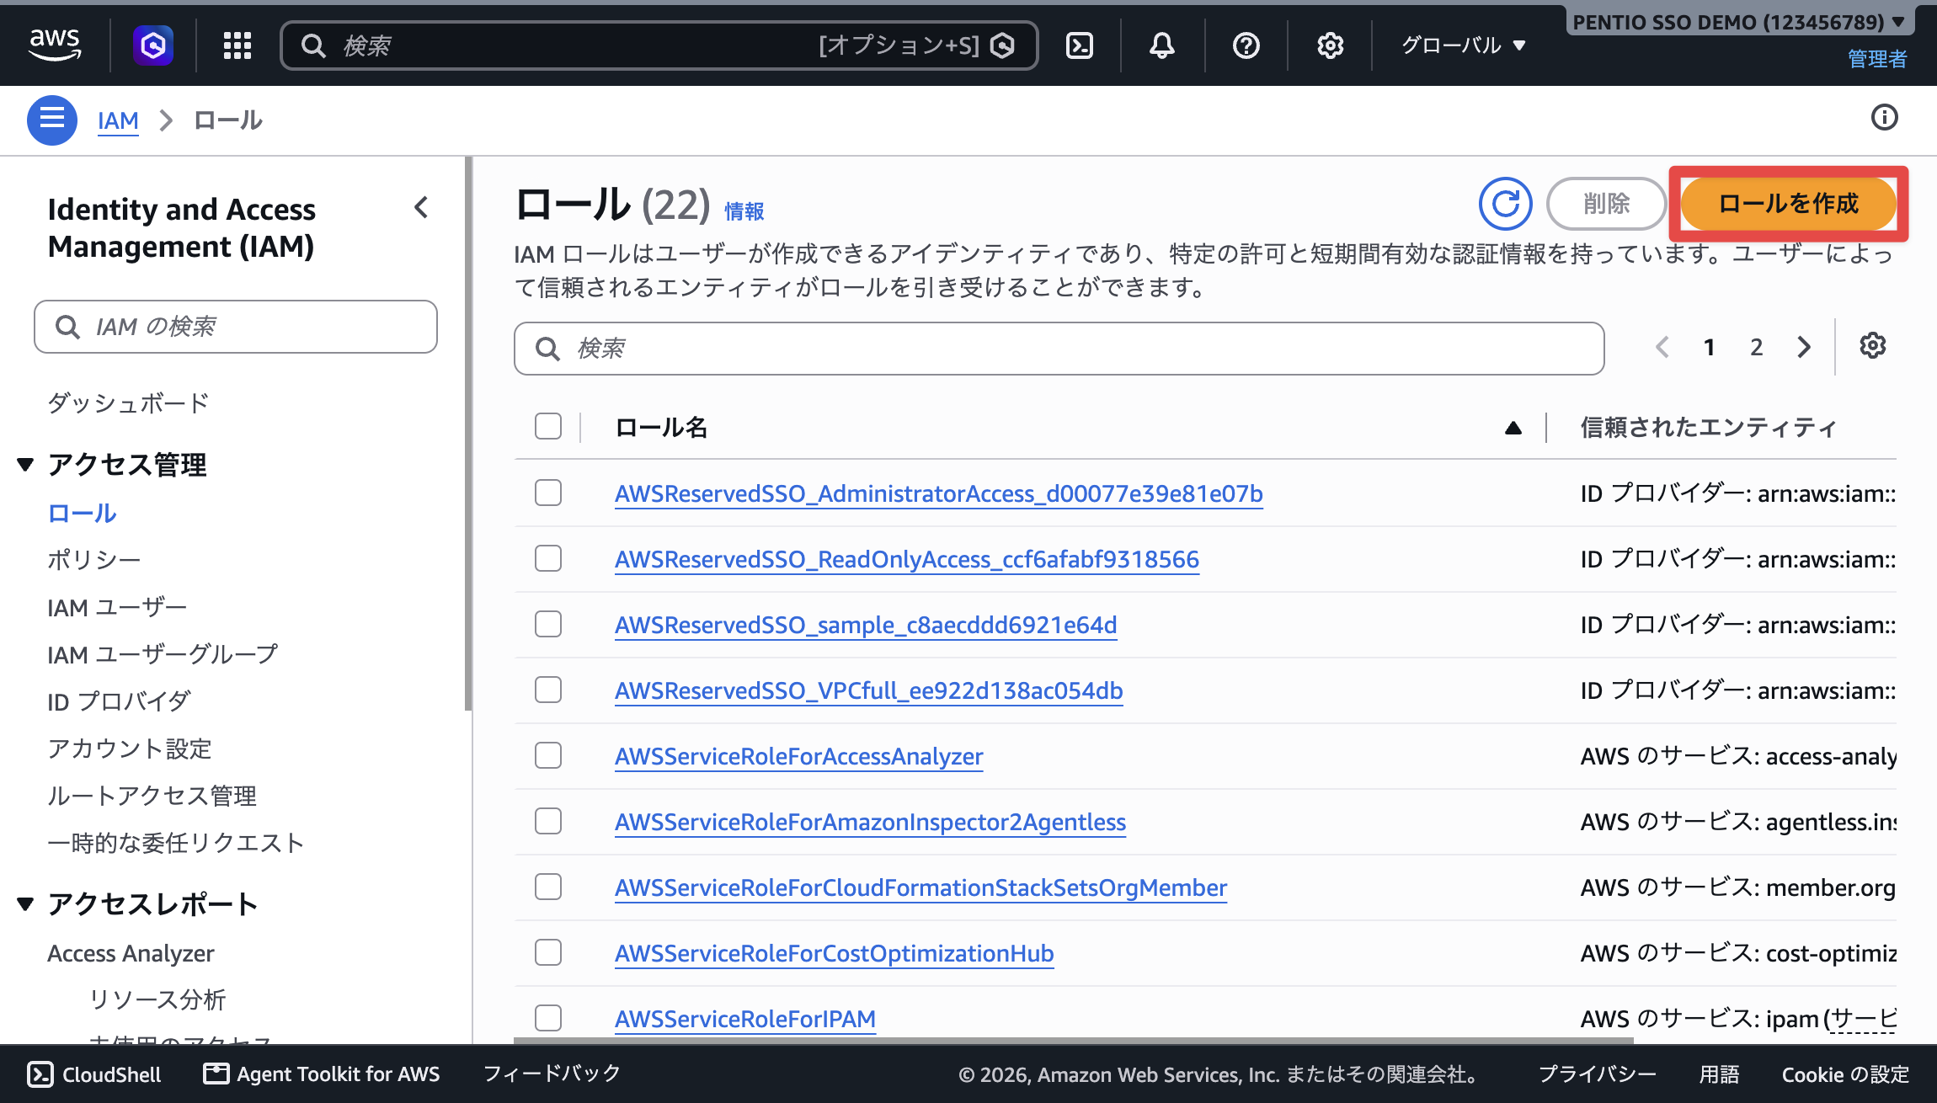The width and height of the screenshot is (1937, 1103).
Task: Click CloudShell in the footer
Action: (94, 1074)
